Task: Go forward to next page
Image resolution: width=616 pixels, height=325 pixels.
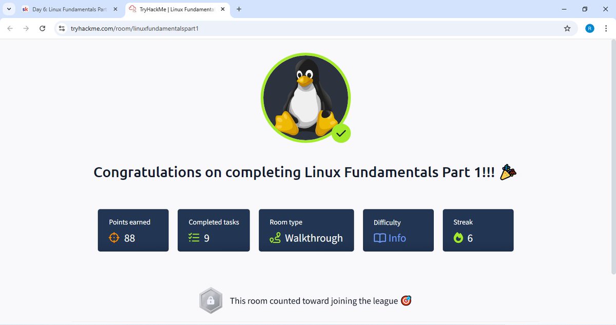Action: tap(26, 28)
